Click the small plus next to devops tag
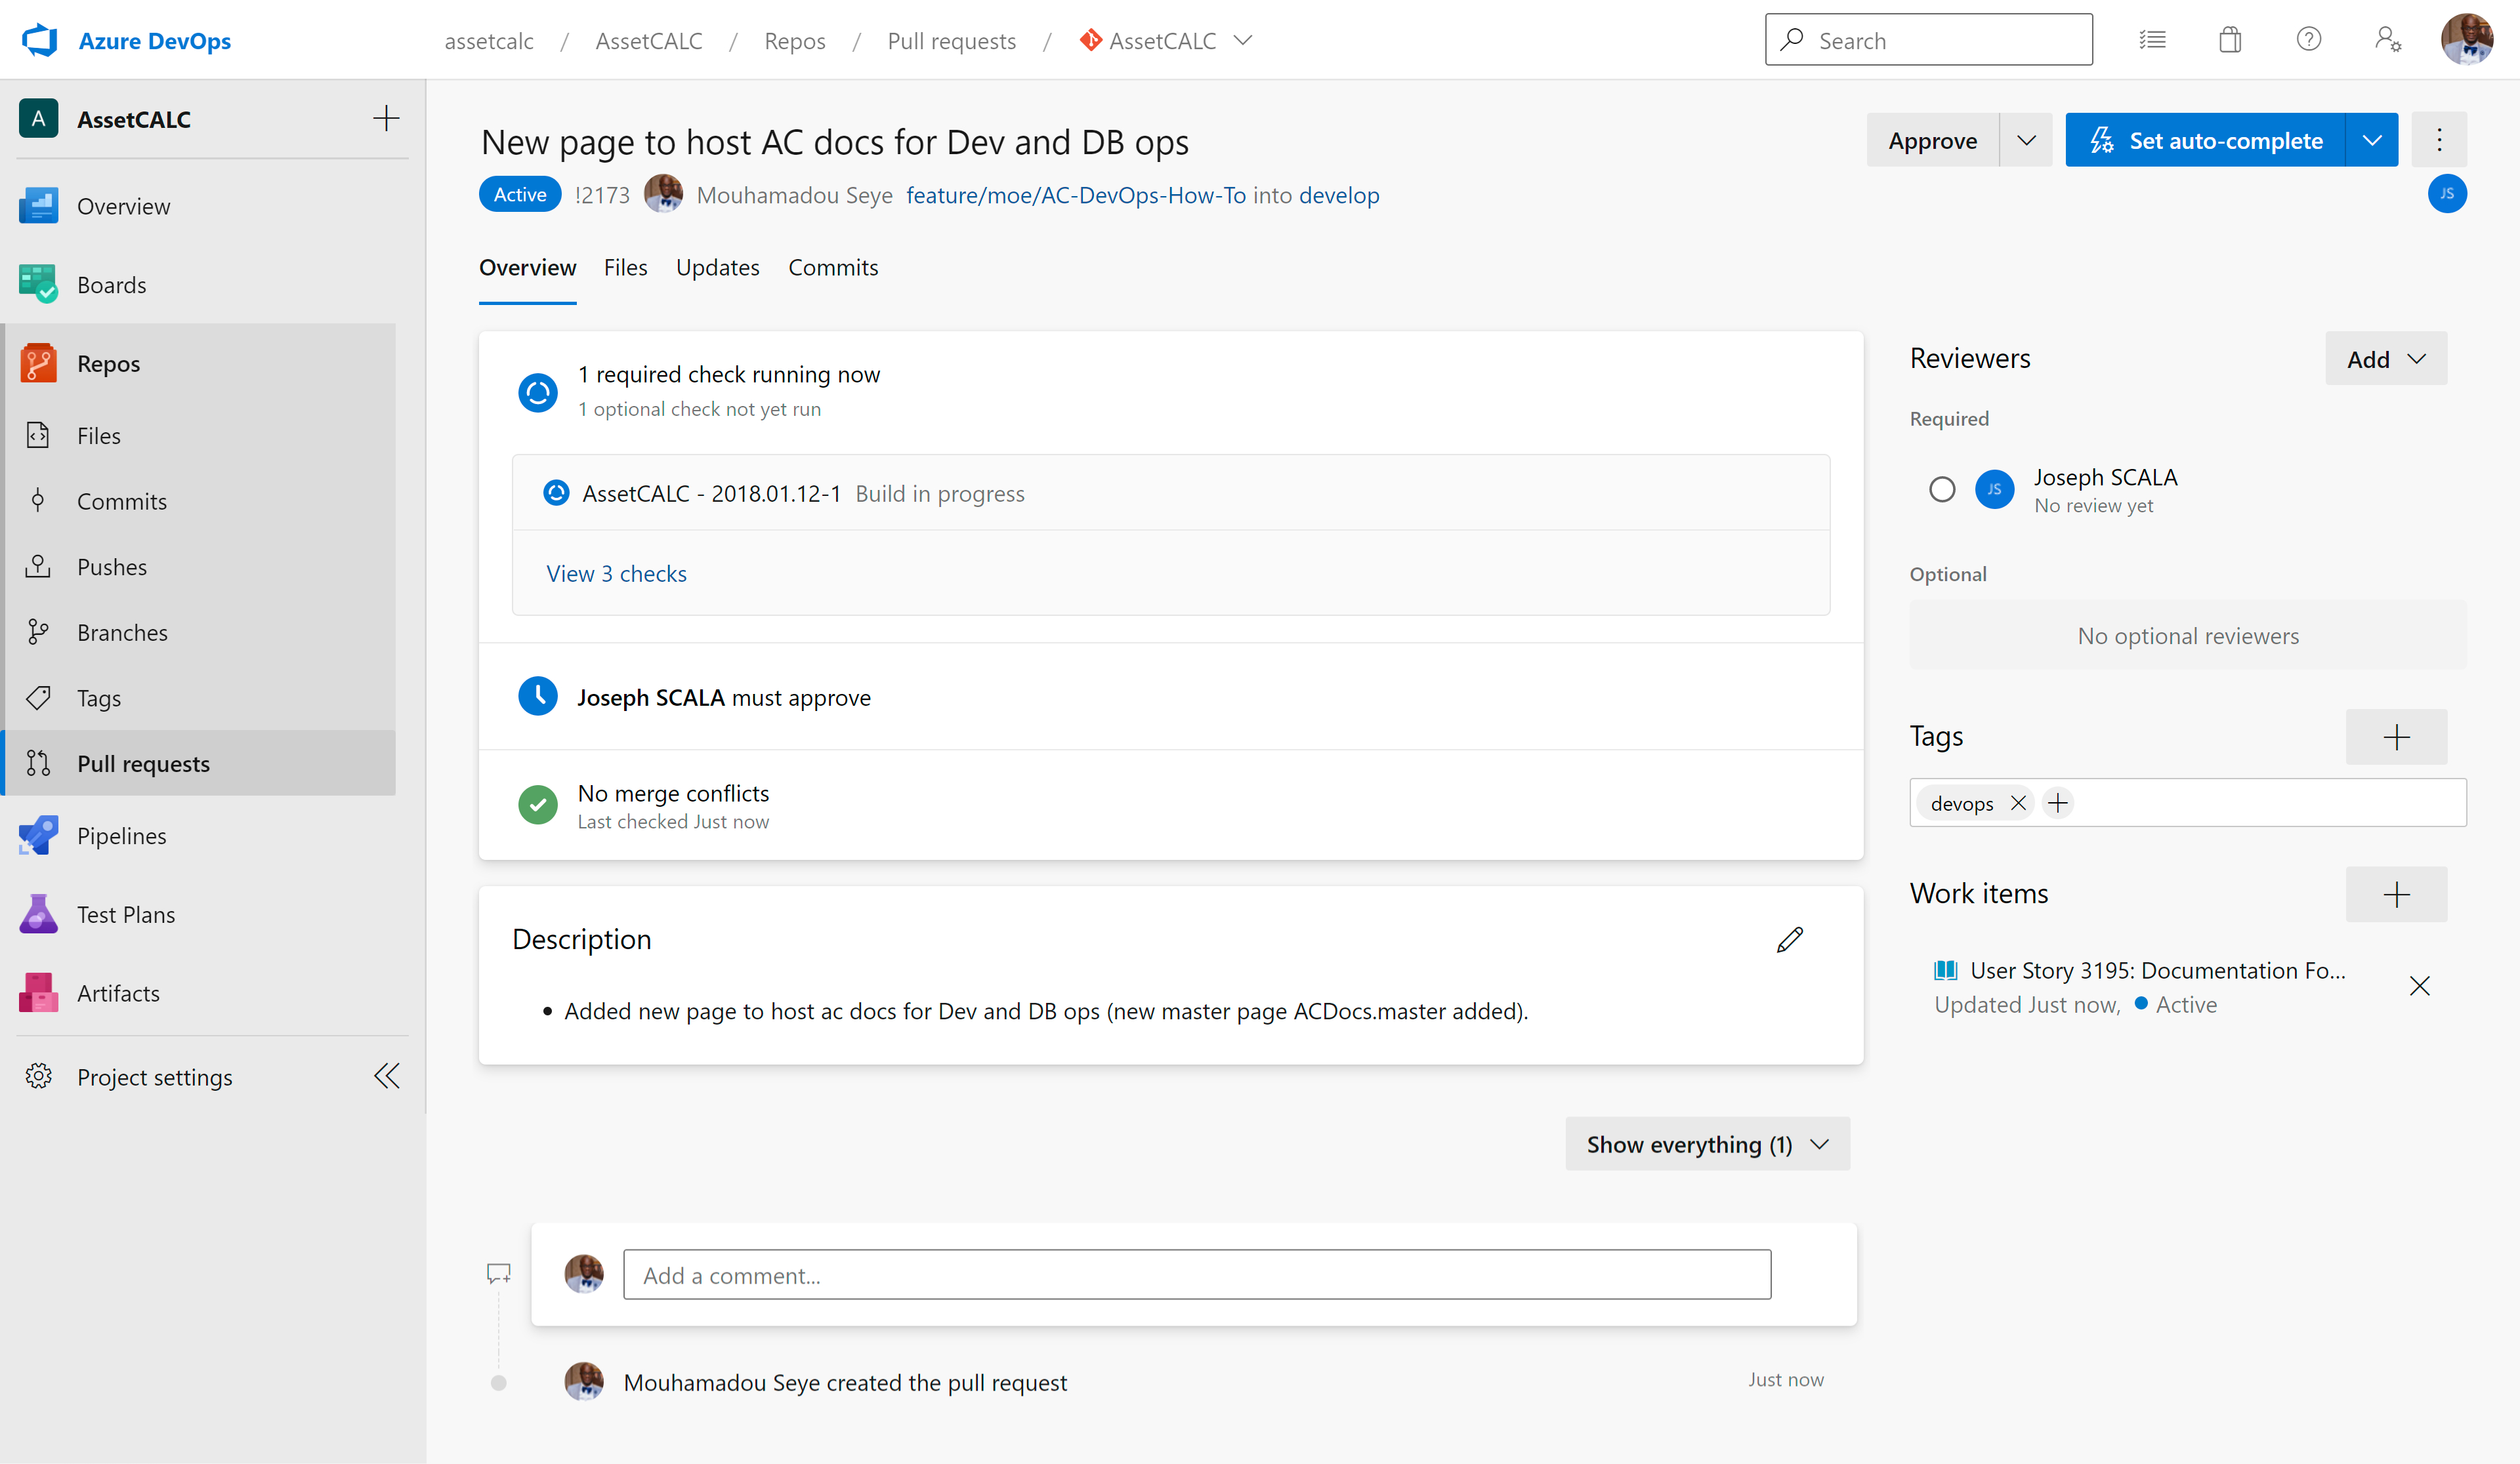This screenshot has height=1464, width=2520. coord(2058,803)
